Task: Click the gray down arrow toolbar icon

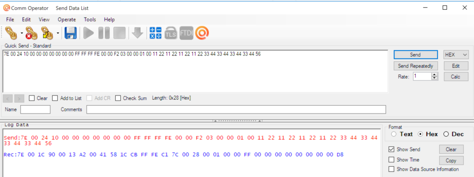Action: pos(137,33)
